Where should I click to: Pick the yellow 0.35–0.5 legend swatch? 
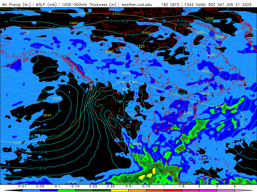[x=120, y=190]
